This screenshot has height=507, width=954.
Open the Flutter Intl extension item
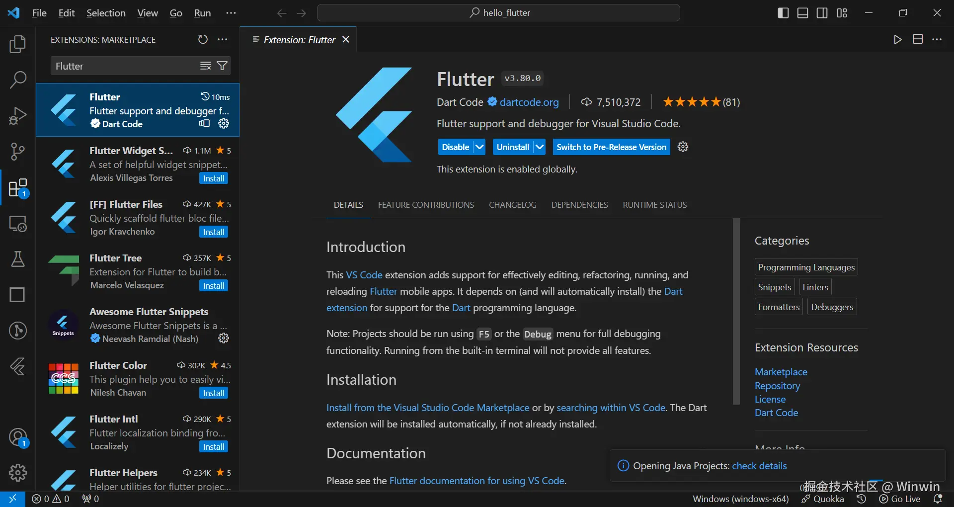[x=138, y=432]
